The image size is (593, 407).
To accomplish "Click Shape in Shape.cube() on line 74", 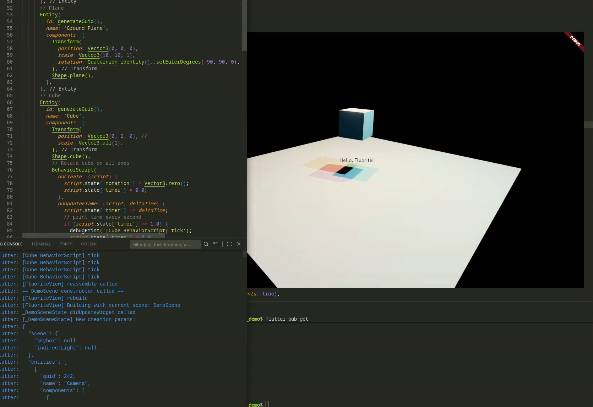I will tap(59, 156).
